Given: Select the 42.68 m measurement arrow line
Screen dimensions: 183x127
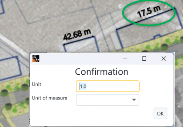Looking at the screenshot, I should click(79, 40).
